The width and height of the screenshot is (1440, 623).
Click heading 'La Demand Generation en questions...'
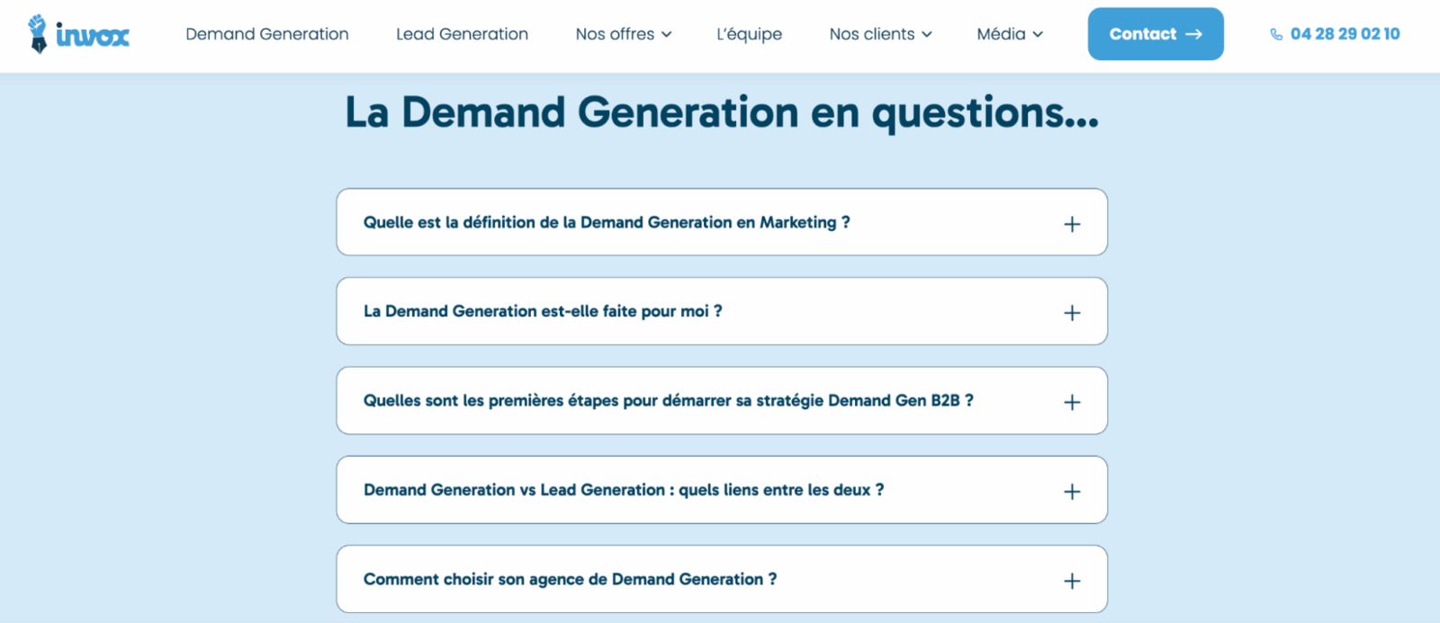click(722, 112)
